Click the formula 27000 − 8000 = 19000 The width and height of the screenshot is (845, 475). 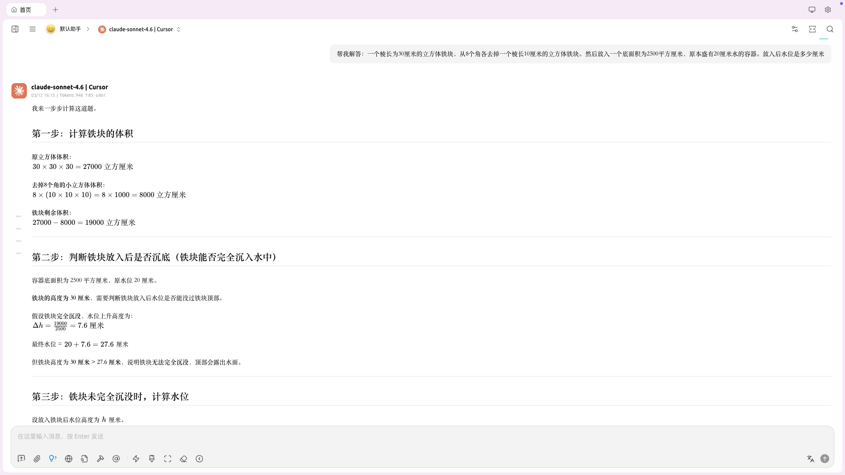pos(84,223)
